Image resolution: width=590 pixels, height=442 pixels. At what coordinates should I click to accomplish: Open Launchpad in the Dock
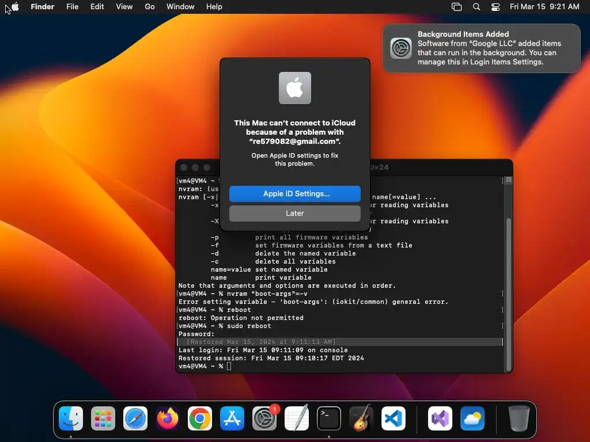[103, 418]
